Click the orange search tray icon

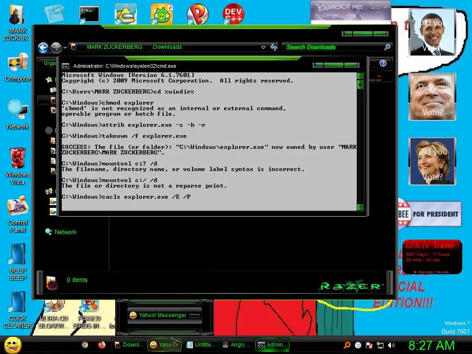pyautogui.click(x=347, y=345)
